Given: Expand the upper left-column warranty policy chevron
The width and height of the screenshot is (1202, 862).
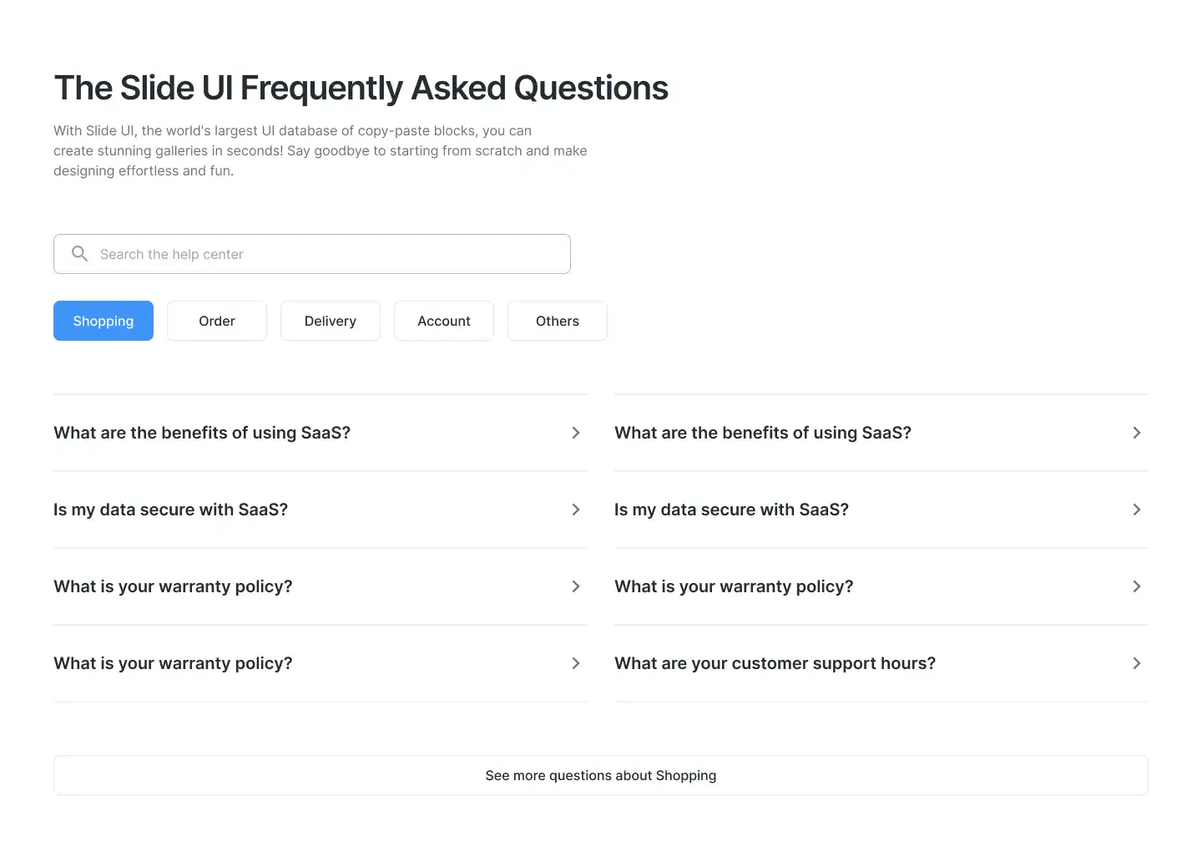Looking at the screenshot, I should 576,586.
